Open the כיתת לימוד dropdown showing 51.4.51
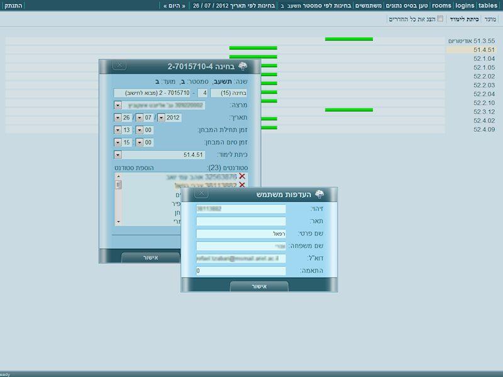Image resolution: width=503 pixels, height=377 pixels. pyautogui.click(x=118, y=155)
